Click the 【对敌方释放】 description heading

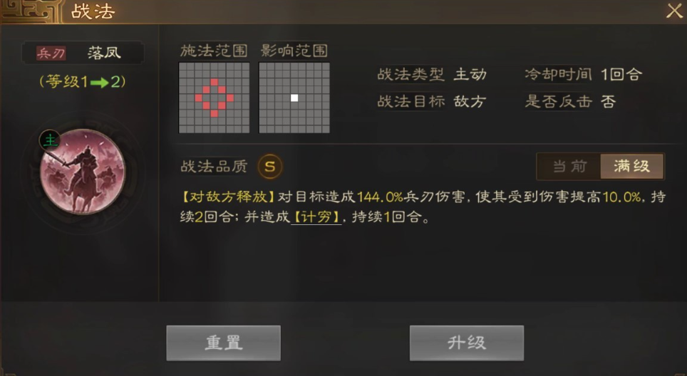(228, 197)
